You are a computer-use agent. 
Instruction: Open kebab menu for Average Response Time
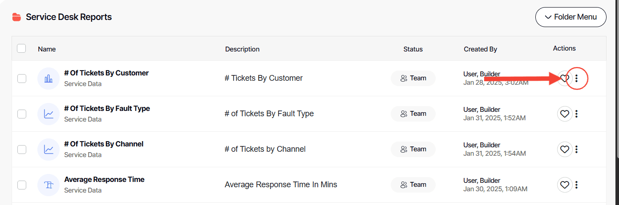click(x=576, y=185)
